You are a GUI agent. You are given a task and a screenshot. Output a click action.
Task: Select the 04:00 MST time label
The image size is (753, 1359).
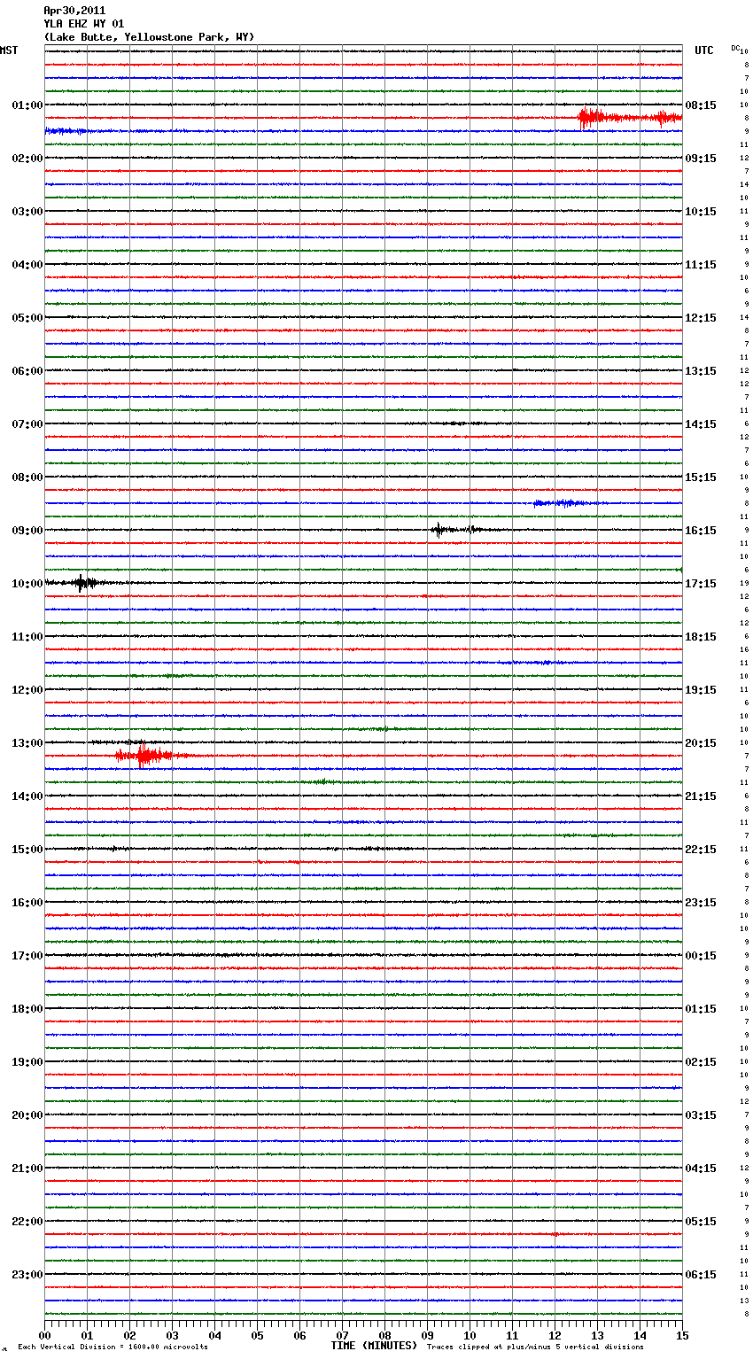coord(27,265)
